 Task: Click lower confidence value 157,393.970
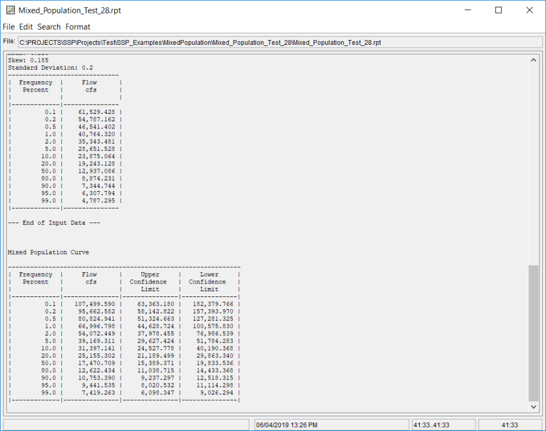point(213,312)
